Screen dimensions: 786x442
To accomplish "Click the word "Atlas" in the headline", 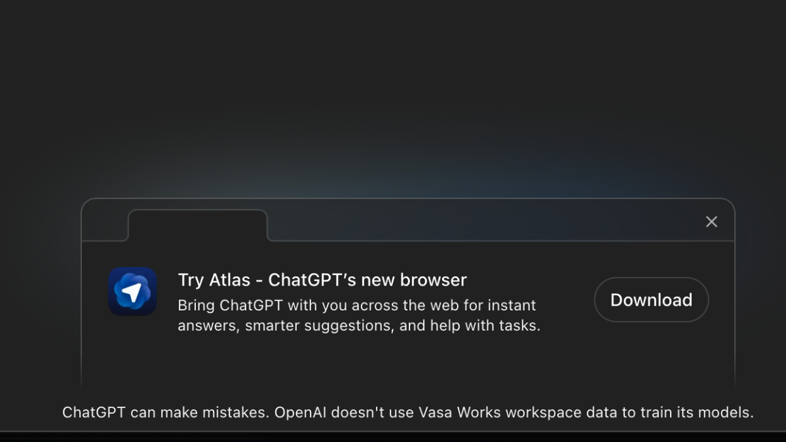I will pos(229,280).
